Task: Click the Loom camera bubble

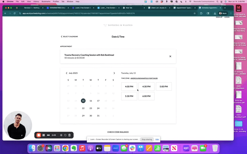Action: pos(18,125)
